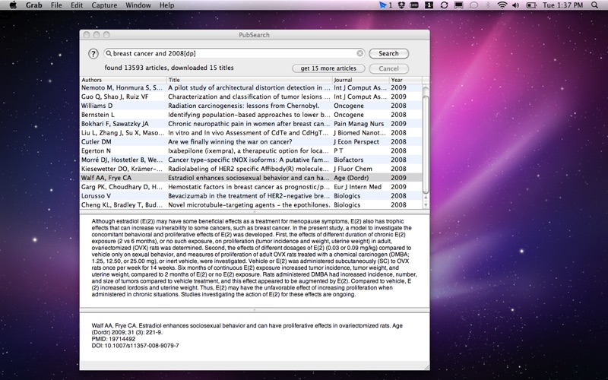Open the Bluetooth menu bar icon

(x=488, y=5)
